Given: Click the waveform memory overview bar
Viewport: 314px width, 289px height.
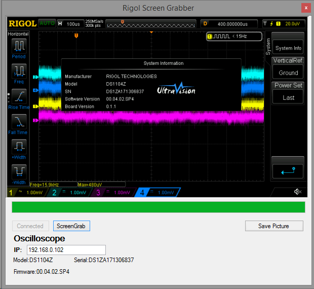Looking at the screenshot, I should click(151, 24).
